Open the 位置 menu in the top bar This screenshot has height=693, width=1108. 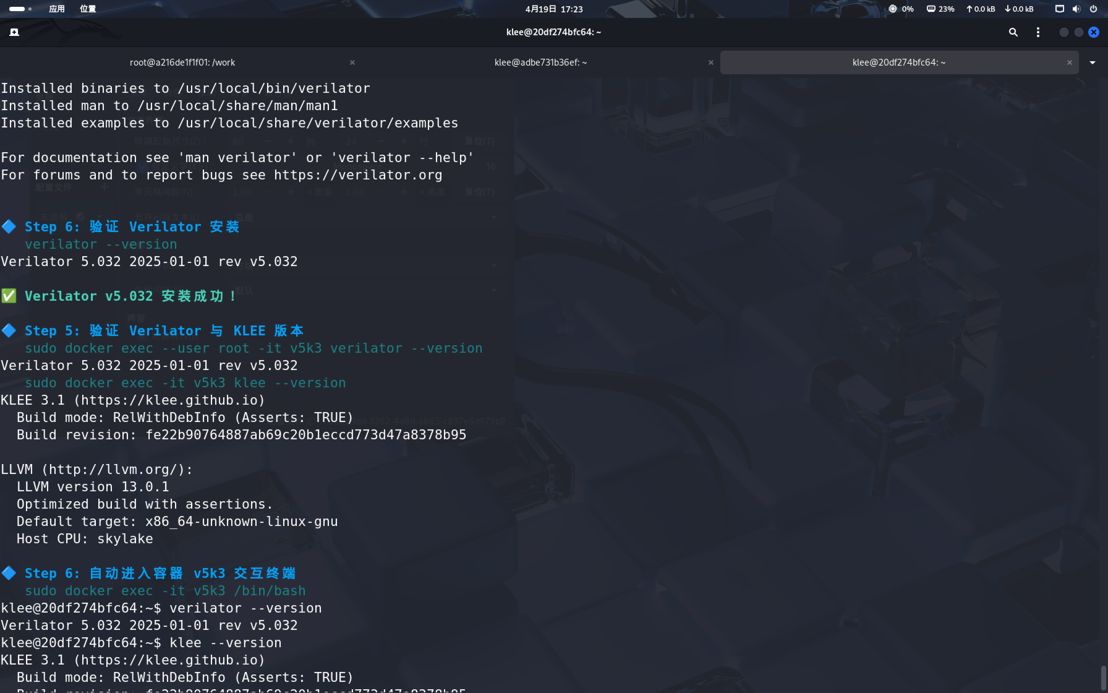88,9
